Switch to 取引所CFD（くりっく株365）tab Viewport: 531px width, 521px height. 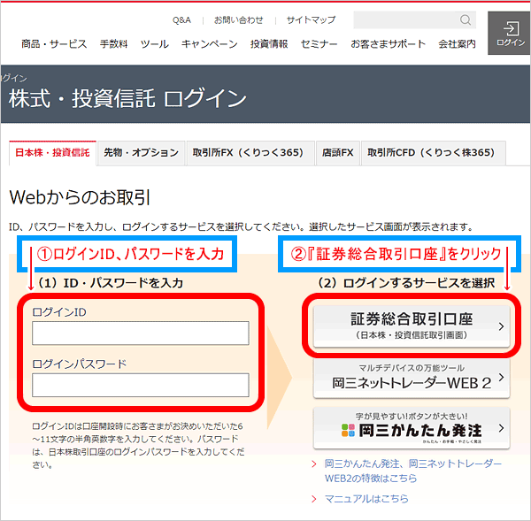(434, 153)
